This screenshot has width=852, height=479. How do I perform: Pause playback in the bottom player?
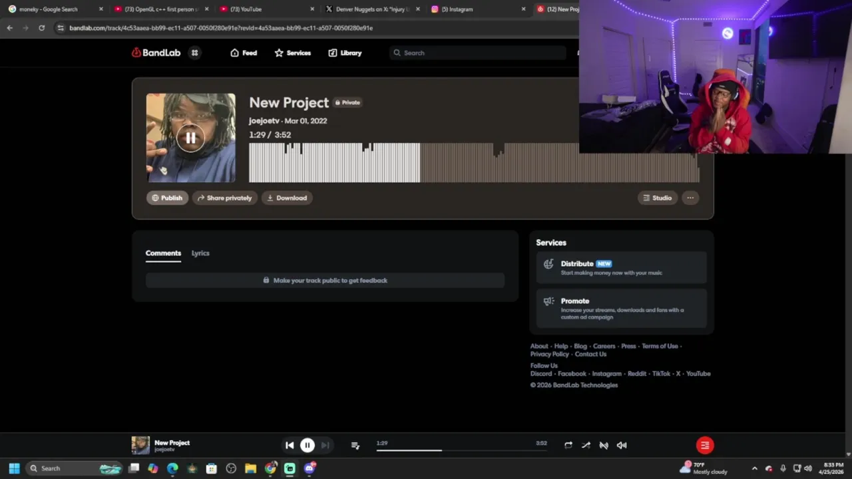(308, 445)
